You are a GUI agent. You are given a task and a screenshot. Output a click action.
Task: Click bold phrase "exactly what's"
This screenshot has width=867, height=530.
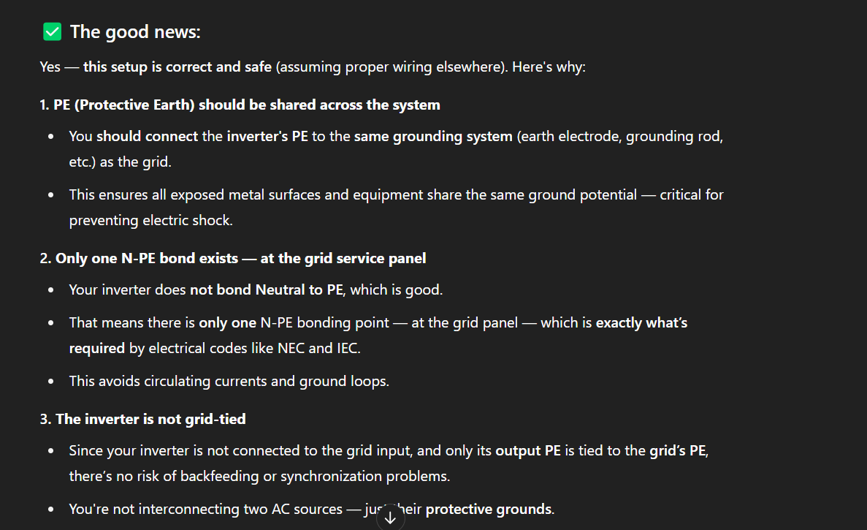point(641,322)
